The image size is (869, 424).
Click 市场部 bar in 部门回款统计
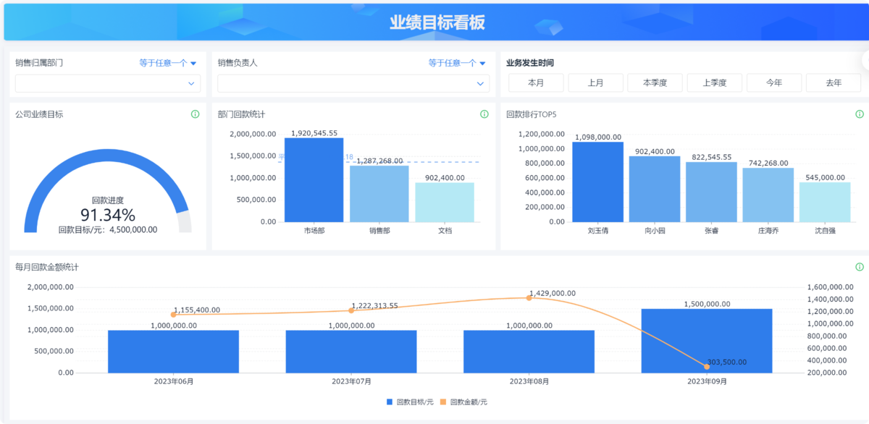point(314,181)
